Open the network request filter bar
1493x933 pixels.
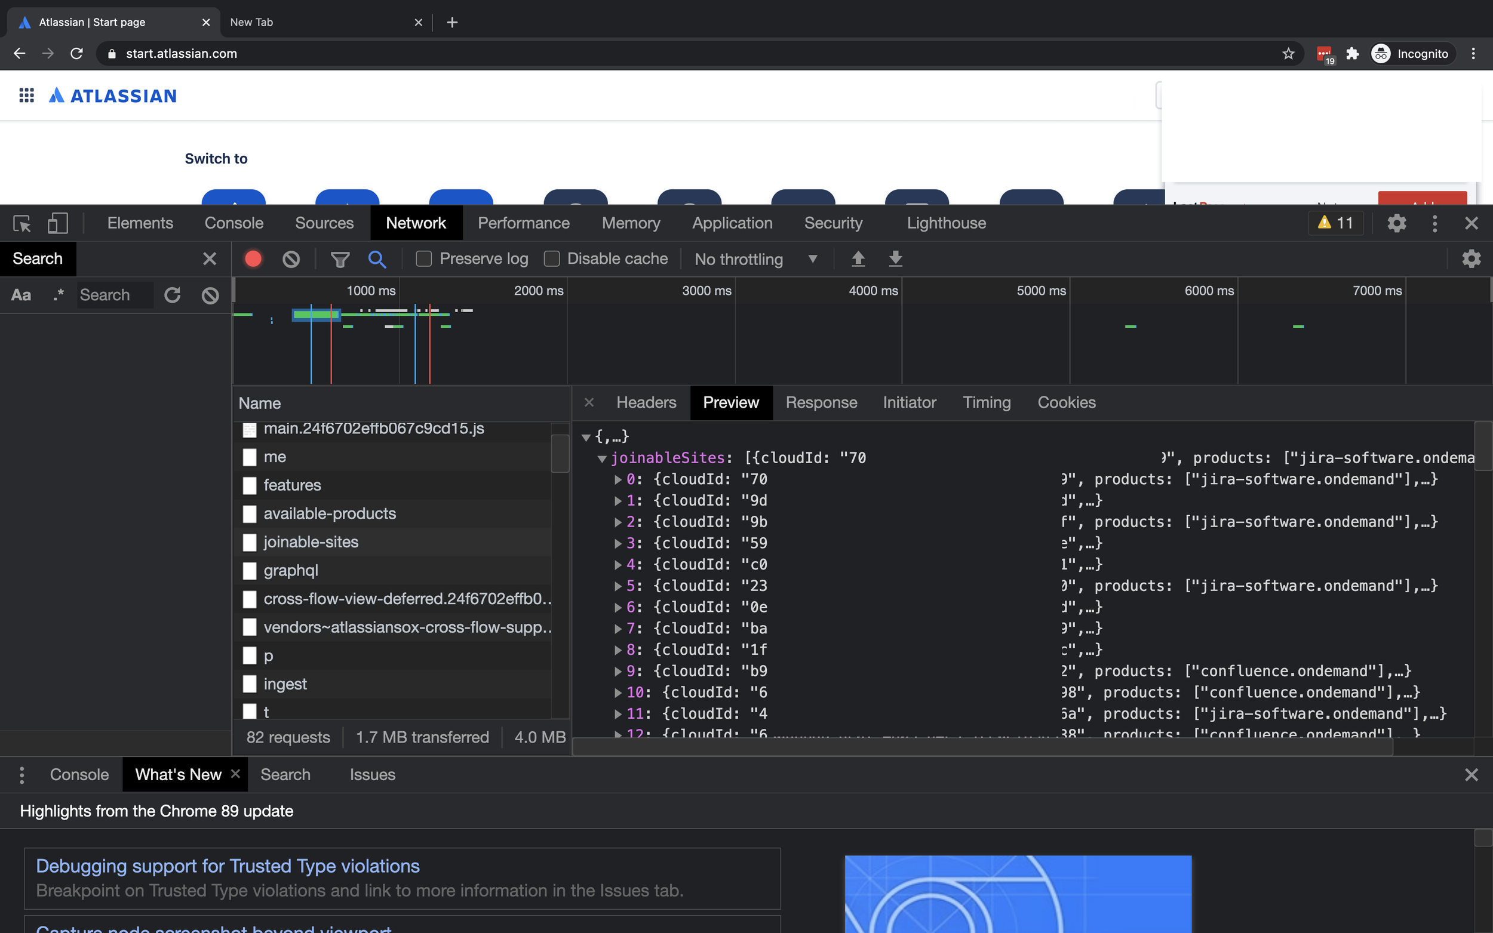coord(340,258)
